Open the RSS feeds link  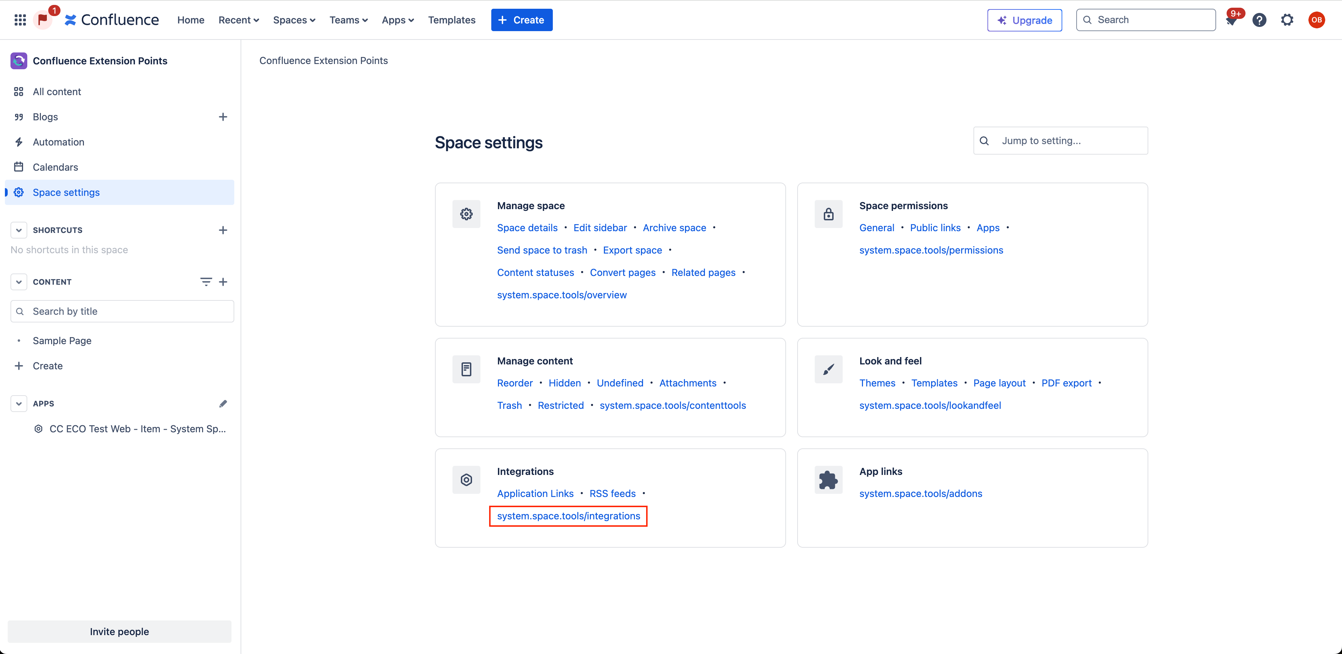click(613, 493)
